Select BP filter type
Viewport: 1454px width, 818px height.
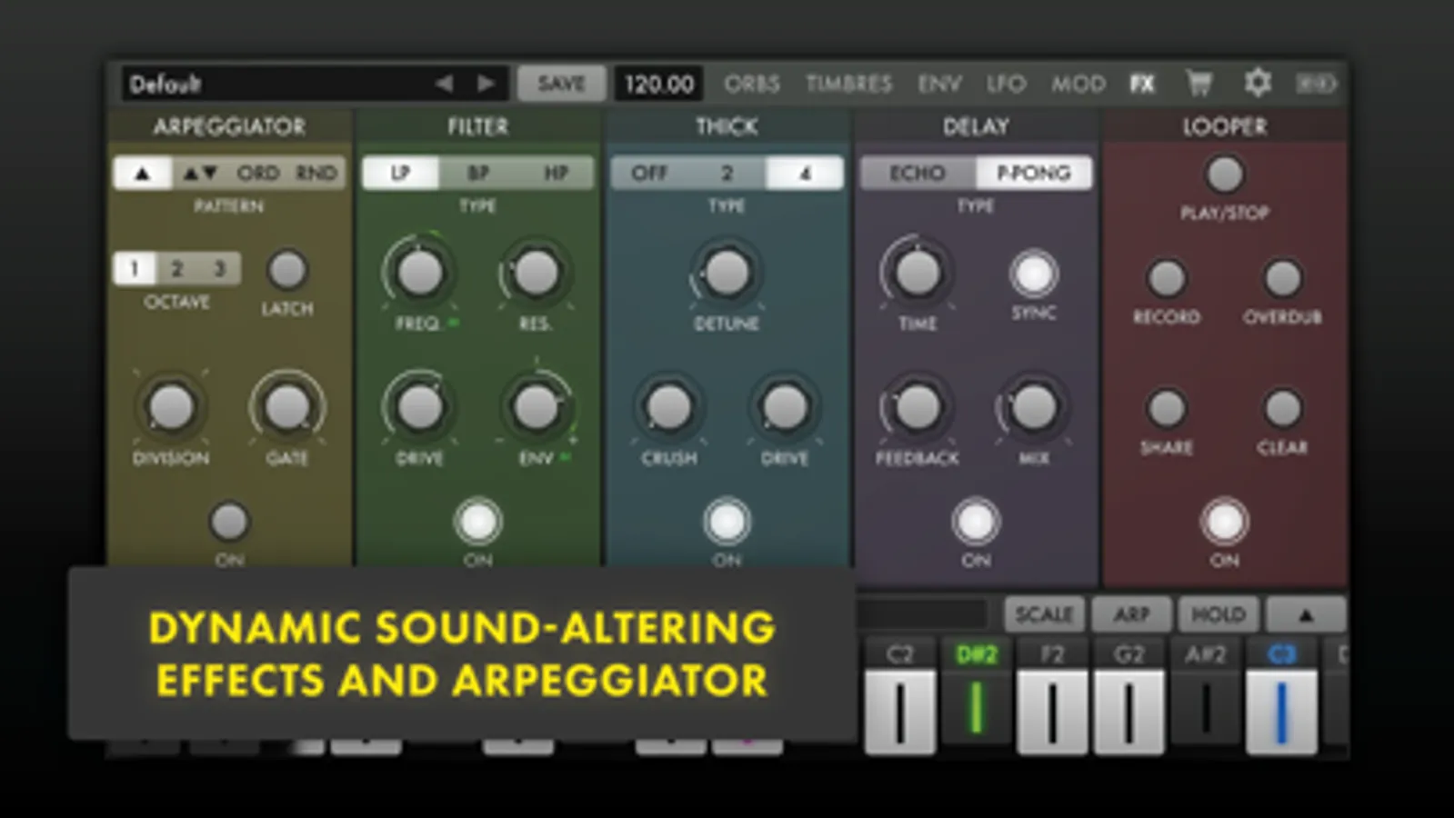(478, 173)
